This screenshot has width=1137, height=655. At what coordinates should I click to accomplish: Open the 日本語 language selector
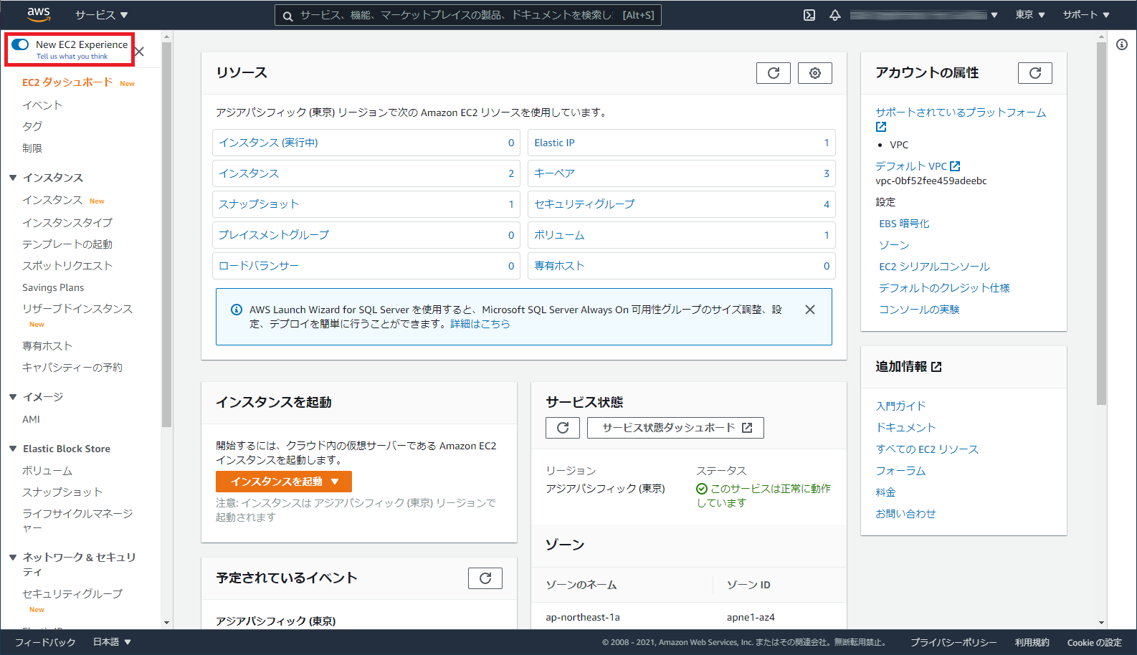[112, 642]
